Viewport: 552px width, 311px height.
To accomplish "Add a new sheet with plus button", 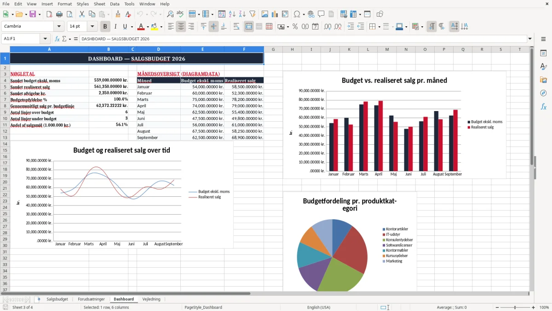I will (x=39, y=299).
